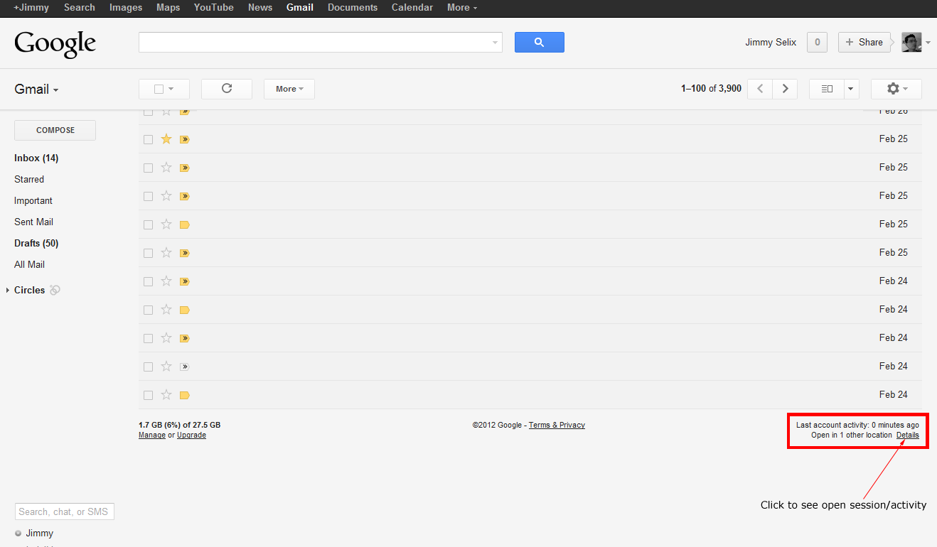Screen dimensions: 937x547
Task: Click the 1–100 of 3,900 counter
Action: tap(711, 89)
